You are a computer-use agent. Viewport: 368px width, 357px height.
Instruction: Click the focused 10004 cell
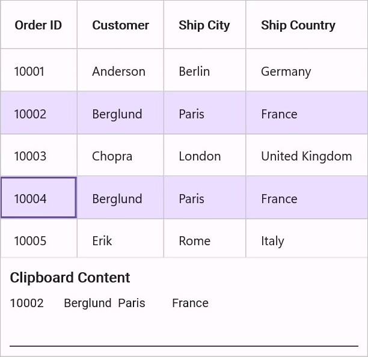pos(38,198)
